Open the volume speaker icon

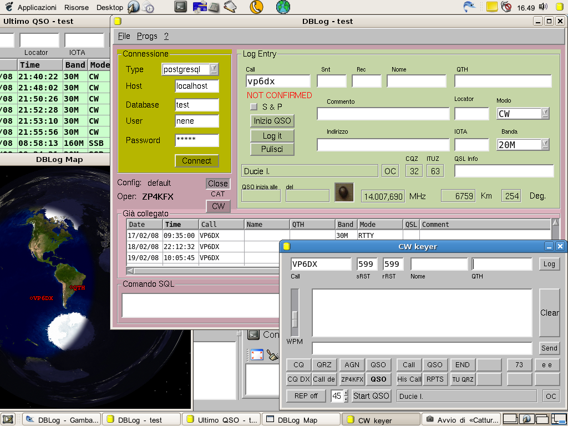pos(542,7)
